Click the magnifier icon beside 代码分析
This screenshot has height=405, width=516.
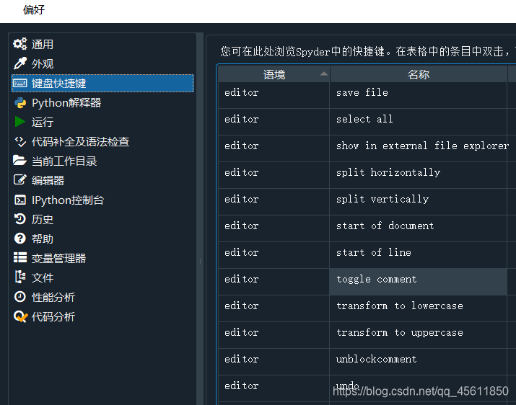(x=20, y=316)
